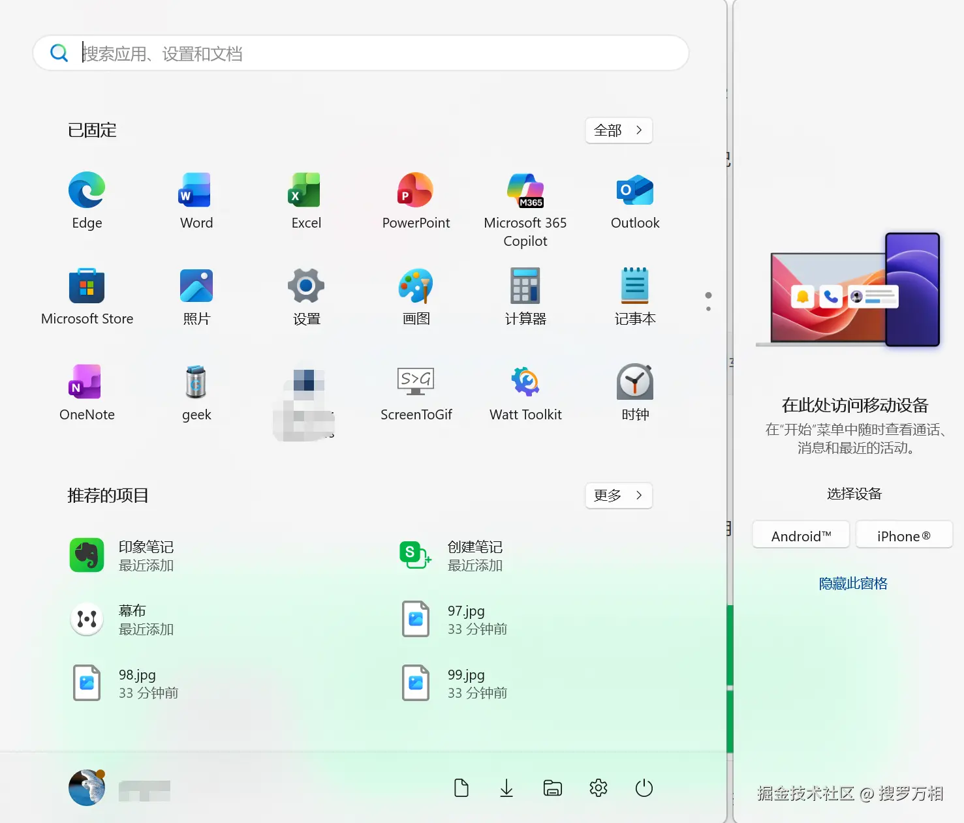Viewport: 964px width, 823px height.
Task: Choose Android as mobile device
Action: click(x=801, y=536)
